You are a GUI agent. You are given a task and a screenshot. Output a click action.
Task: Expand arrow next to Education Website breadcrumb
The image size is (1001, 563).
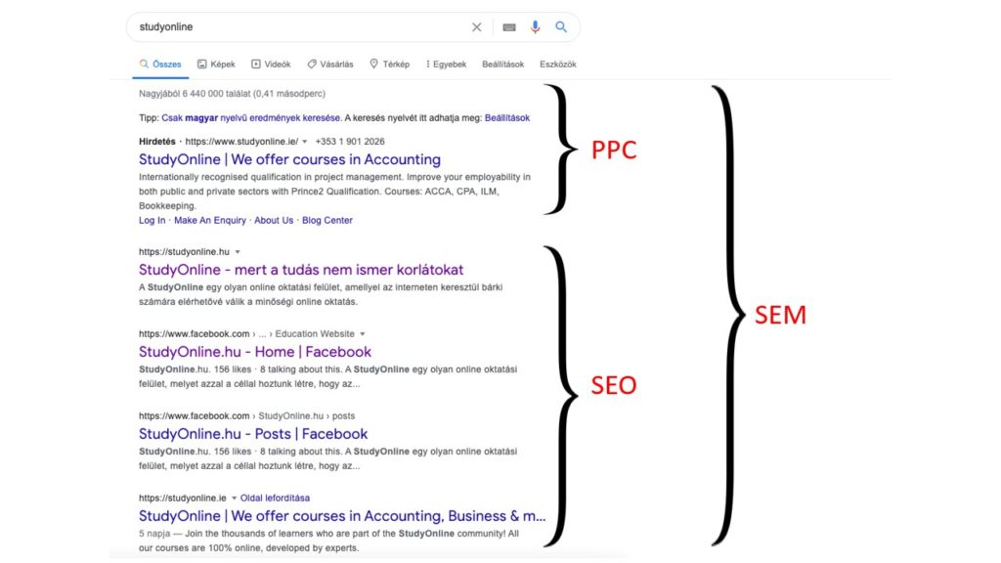pos(363,334)
